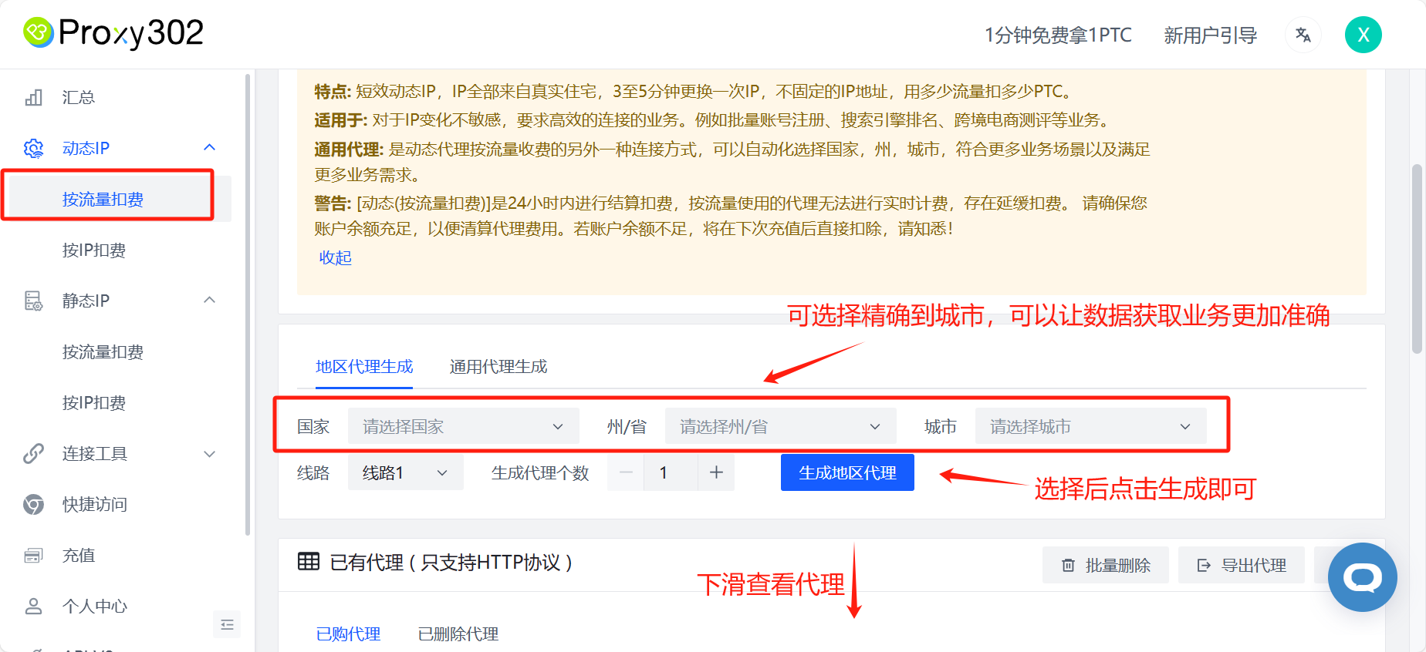Click the table icon beside 已有代理
Viewport: 1426px width, 652px height.
click(309, 562)
